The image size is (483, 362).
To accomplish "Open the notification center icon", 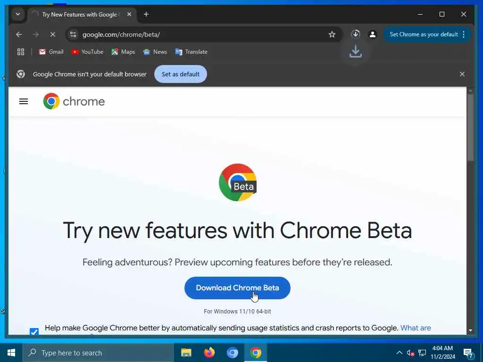I will pos(468,353).
